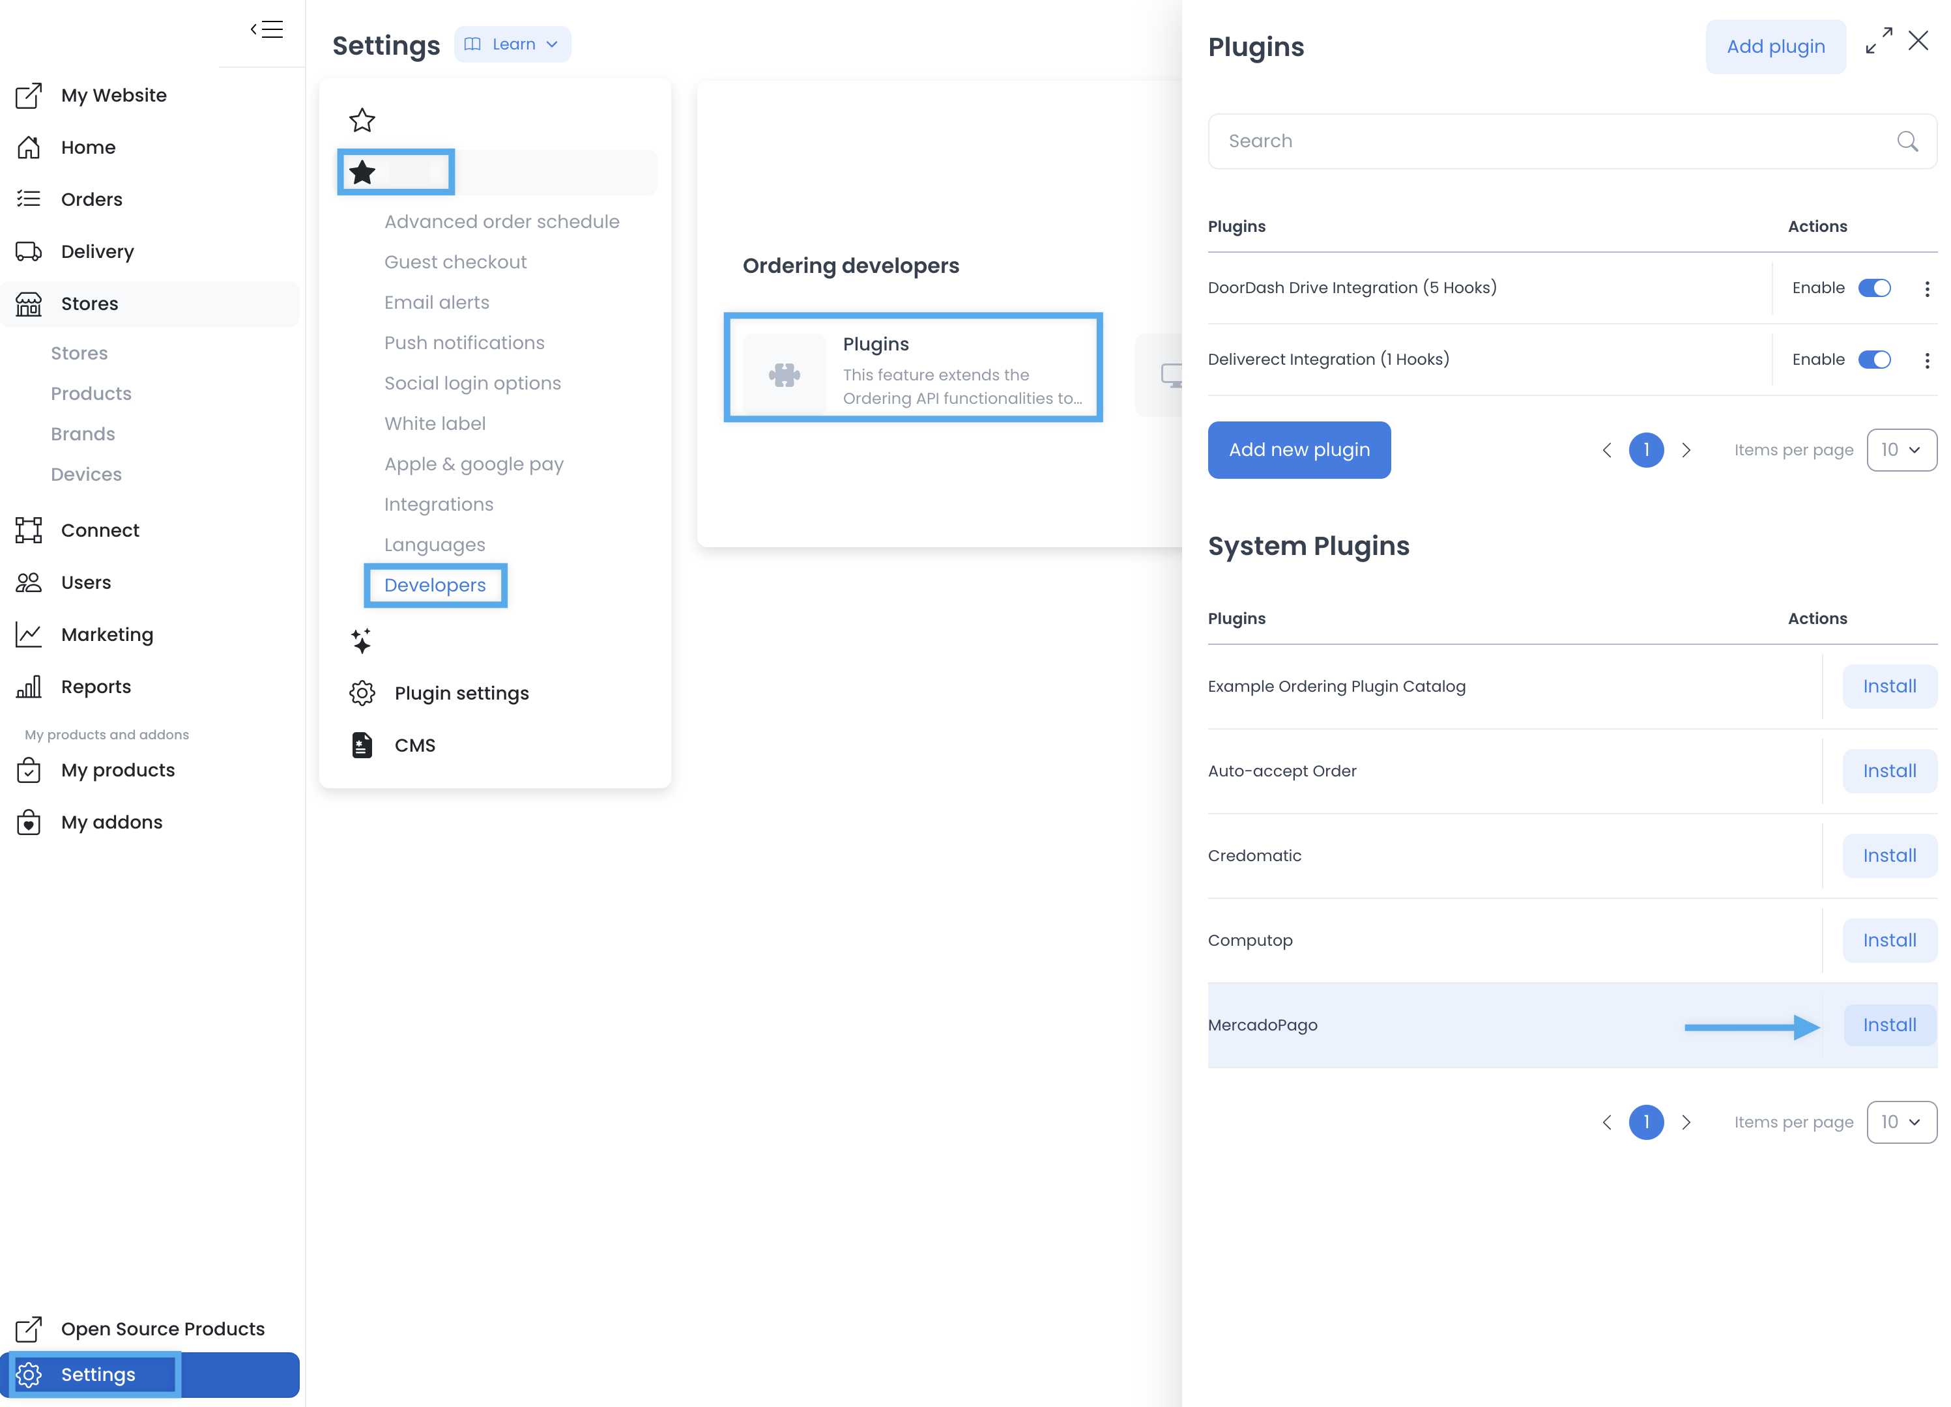The height and width of the screenshot is (1407, 1951).
Task: Select Developers in settings list
Action: [435, 585]
